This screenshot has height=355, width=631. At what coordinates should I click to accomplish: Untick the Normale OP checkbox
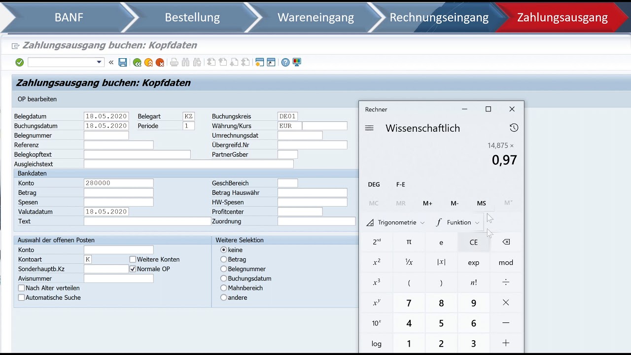(133, 269)
